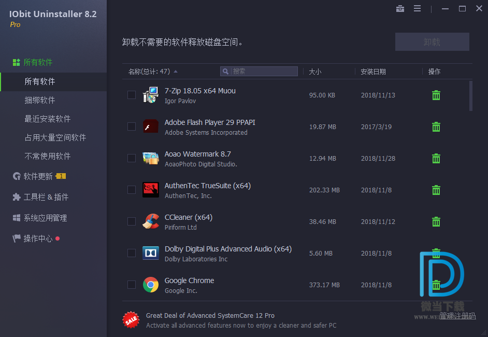Tick checkbox for Aoao Watermark 8.7
The image size is (488, 337).
pyautogui.click(x=132, y=158)
